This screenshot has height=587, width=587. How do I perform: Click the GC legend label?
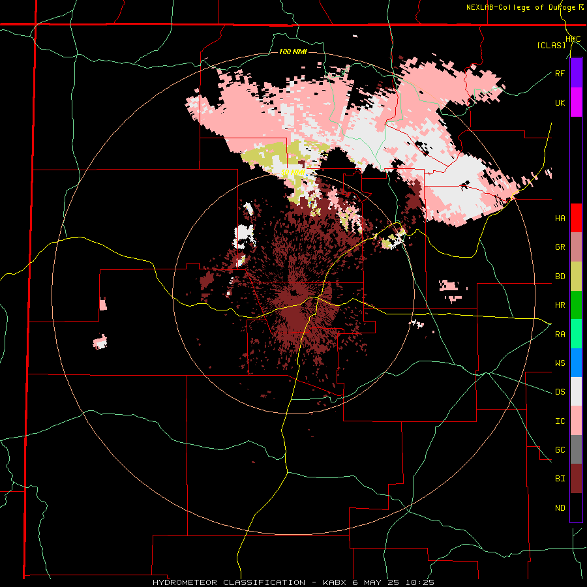[x=560, y=450]
